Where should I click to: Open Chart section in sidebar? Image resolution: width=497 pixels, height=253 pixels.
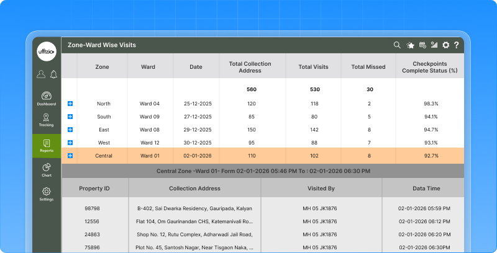tap(47, 171)
